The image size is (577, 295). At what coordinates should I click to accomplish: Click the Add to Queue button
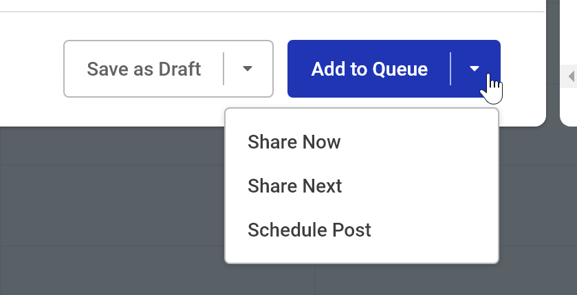(x=369, y=69)
